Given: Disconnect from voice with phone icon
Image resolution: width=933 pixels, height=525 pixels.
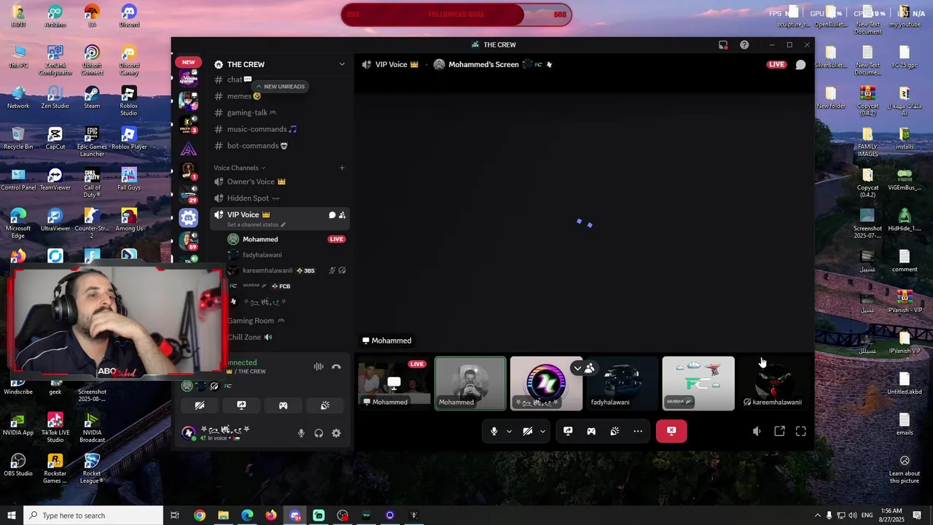Looking at the screenshot, I should [336, 367].
